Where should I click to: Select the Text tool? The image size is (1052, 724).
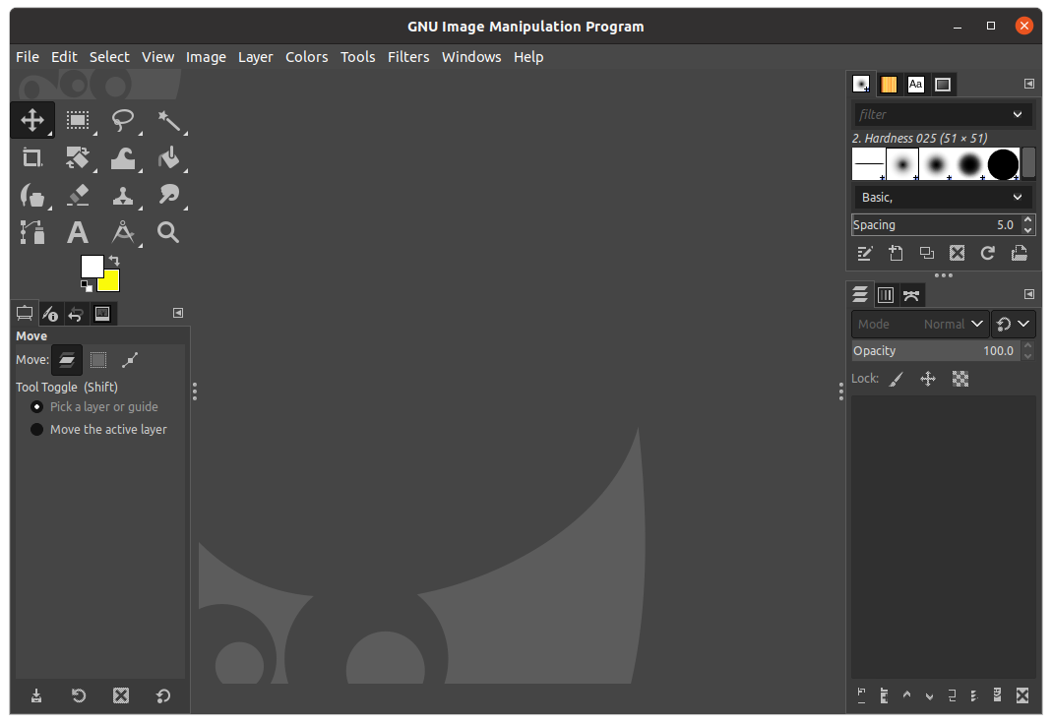coord(78,232)
